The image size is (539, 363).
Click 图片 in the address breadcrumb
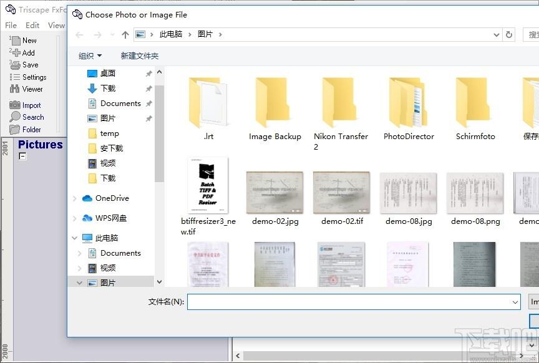tap(205, 34)
